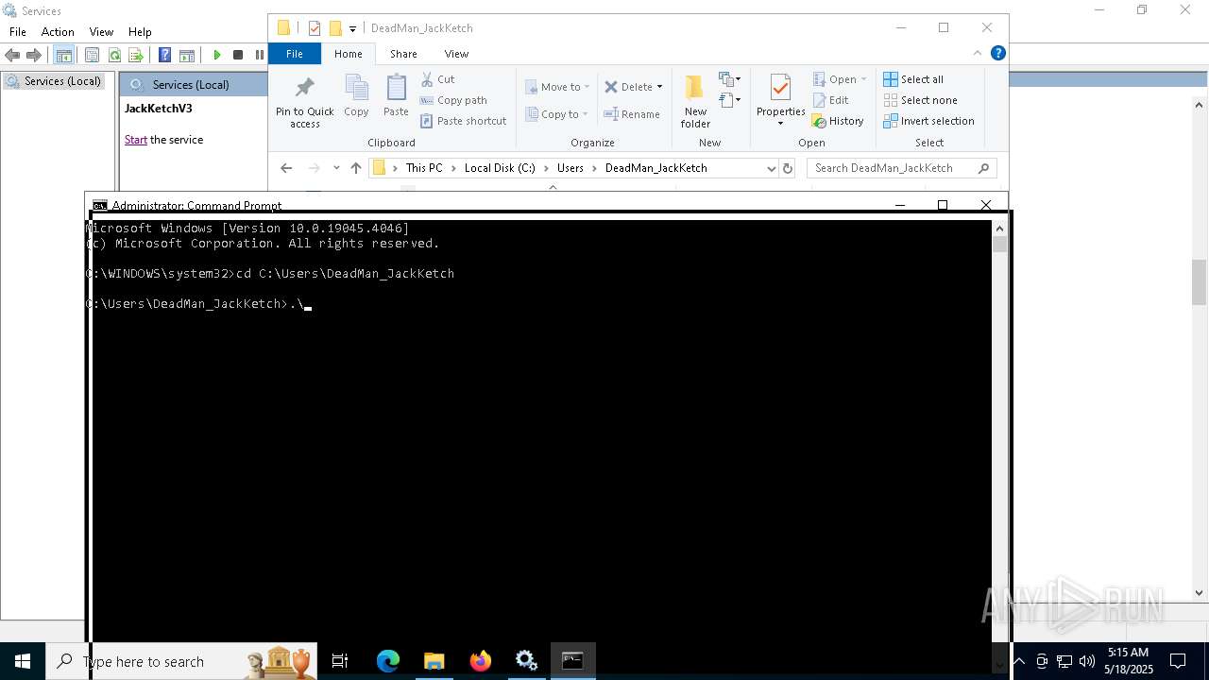Image resolution: width=1209 pixels, height=680 pixels.
Task: Go back in File Explorer navigation
Action: [x=286, y=168]
